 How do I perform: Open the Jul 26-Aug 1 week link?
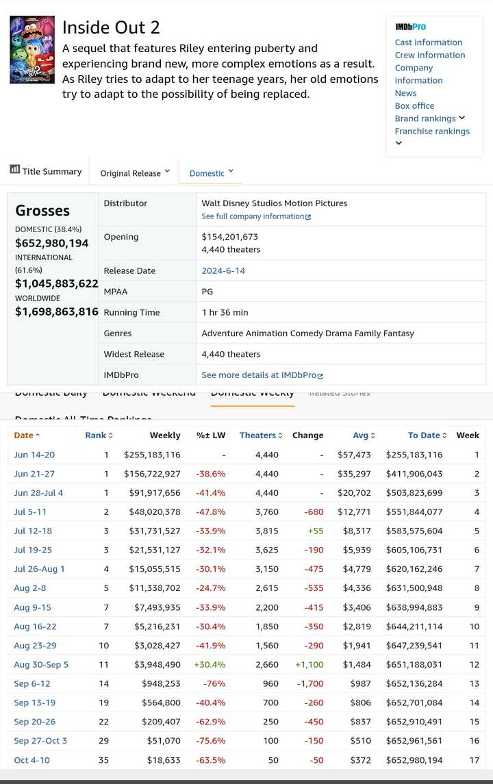pos(39,569)
